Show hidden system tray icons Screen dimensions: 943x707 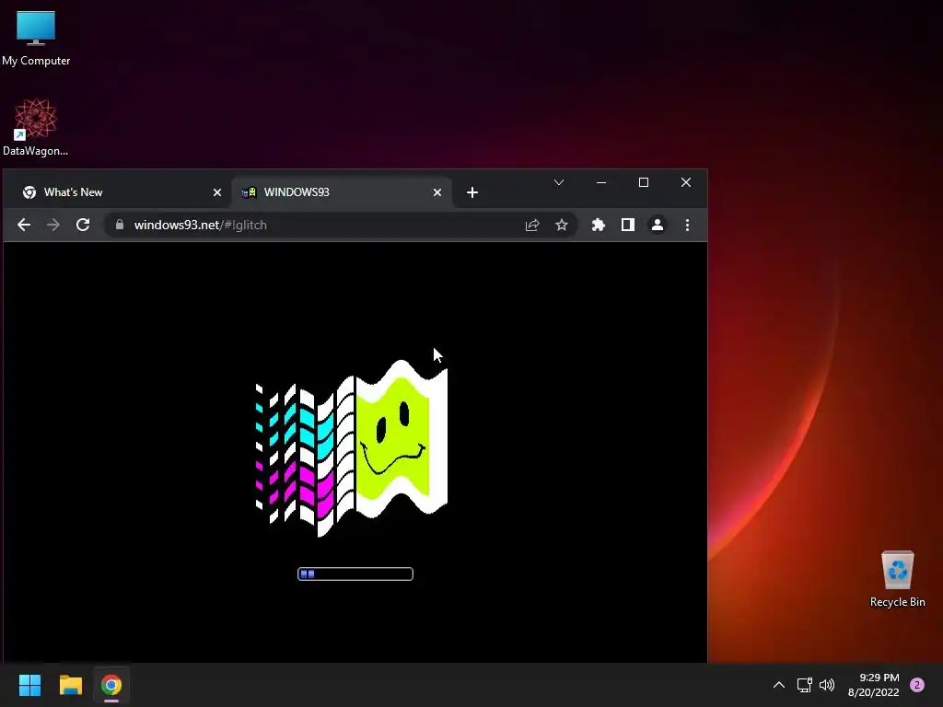tap(779, 685)
